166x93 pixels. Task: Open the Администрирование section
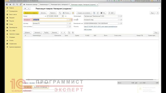pos(15,47)
